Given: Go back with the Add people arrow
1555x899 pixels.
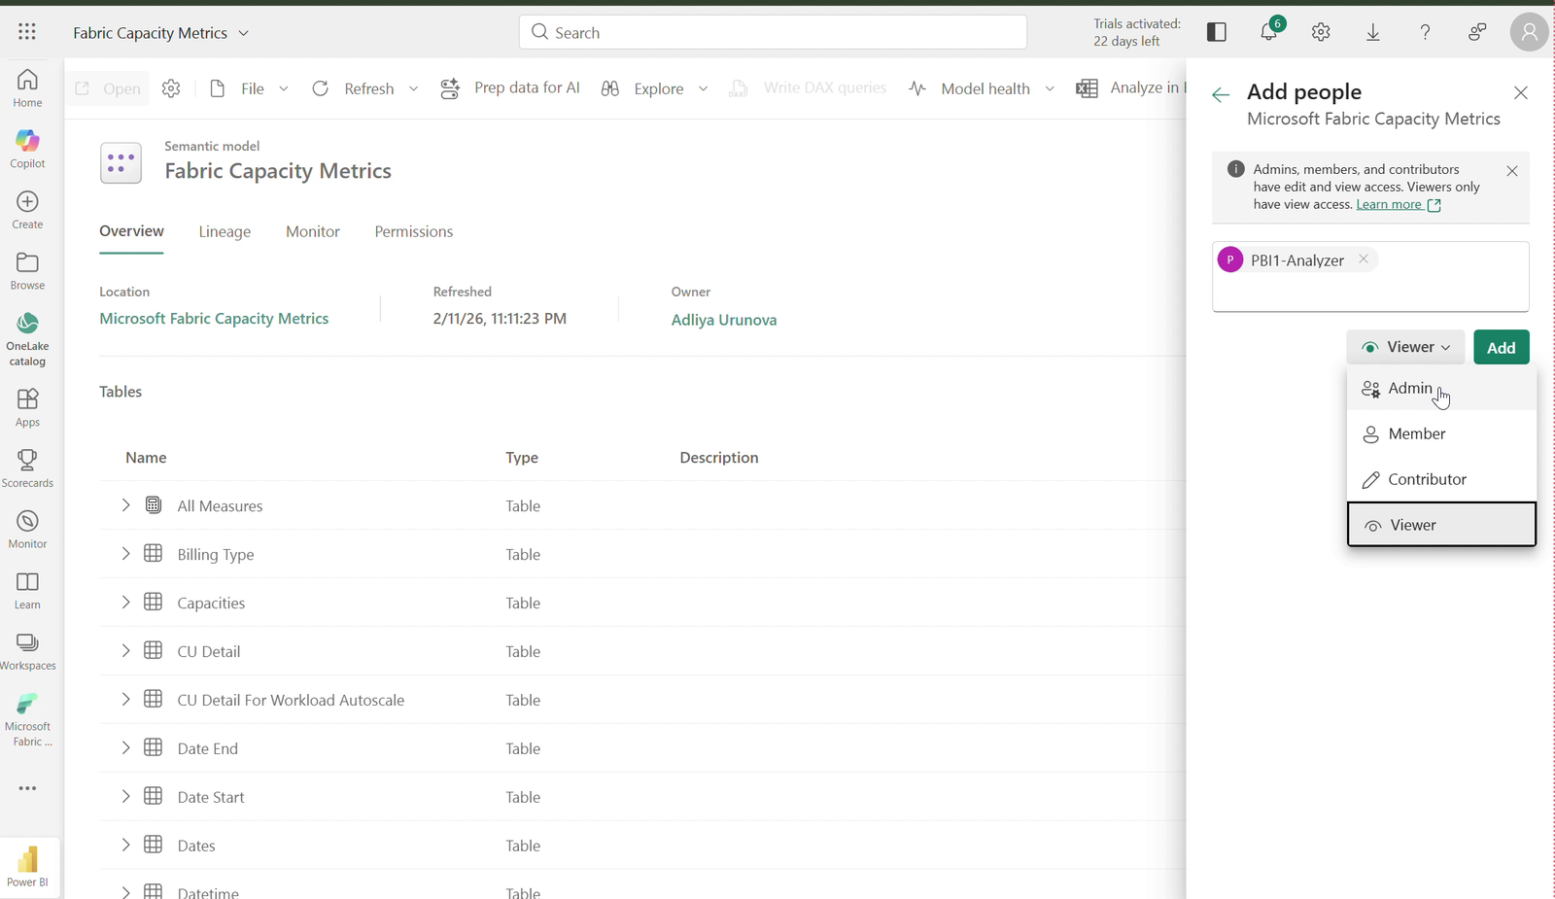Looking at the screenshot, I should pyautogui.click(x=1221, y=94).
